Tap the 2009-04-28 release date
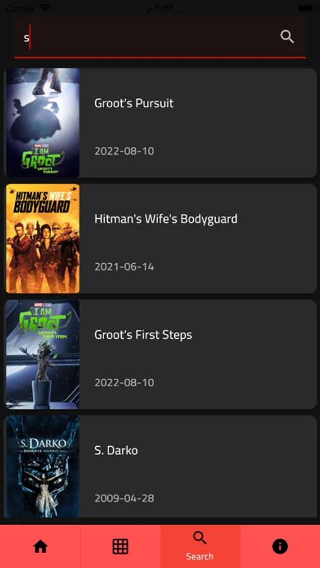 click(x=124, y=499)
